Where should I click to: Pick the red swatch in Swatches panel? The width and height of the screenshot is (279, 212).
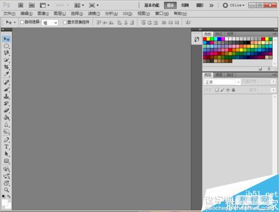[205, 39]
